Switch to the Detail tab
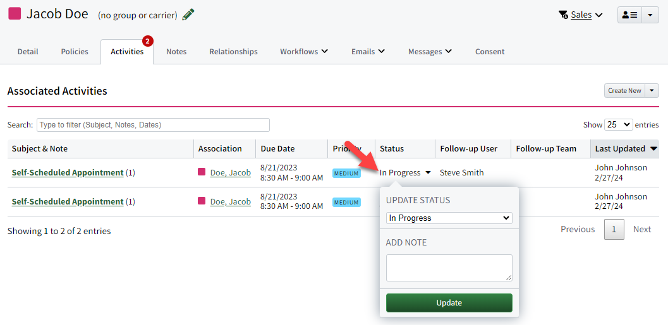Viewport: 668px width, 325px height. pos(28,52)
